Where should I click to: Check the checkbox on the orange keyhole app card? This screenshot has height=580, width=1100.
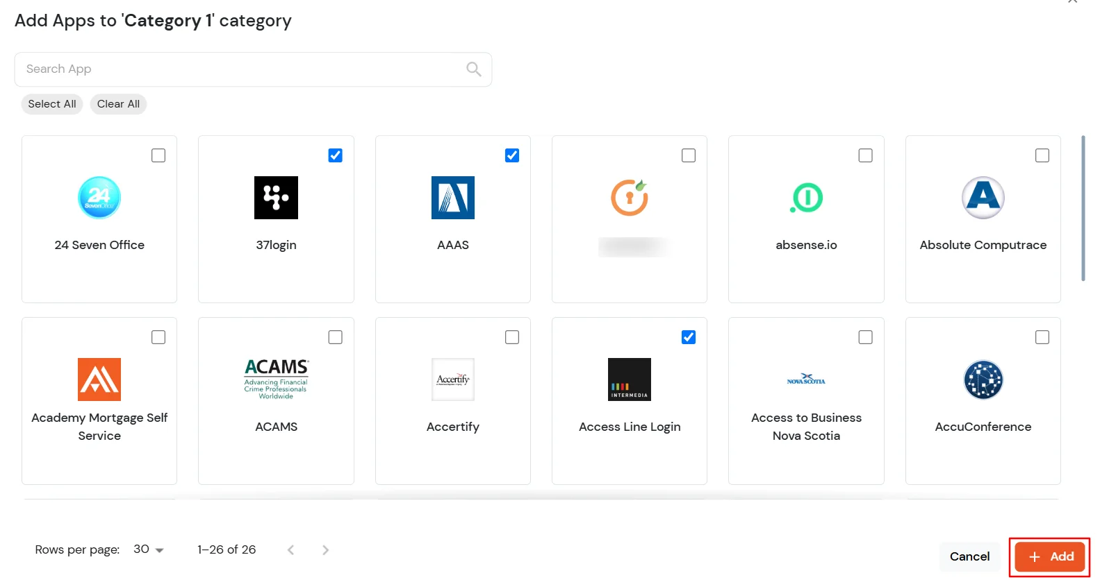689,155
